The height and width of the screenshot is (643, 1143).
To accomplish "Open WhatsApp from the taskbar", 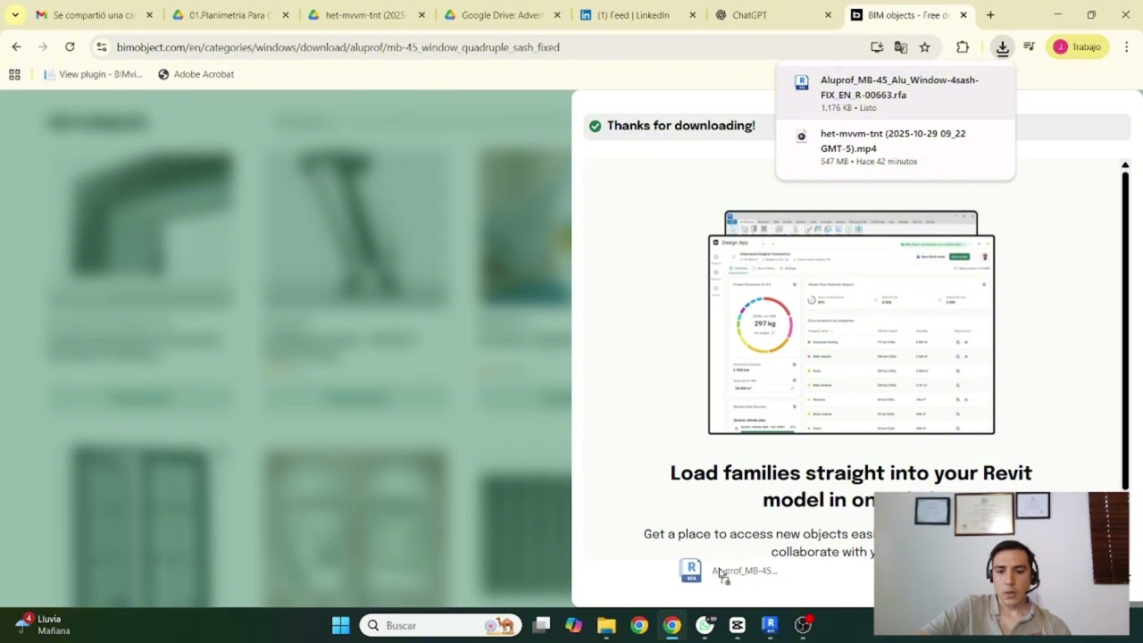I will 705,625.
